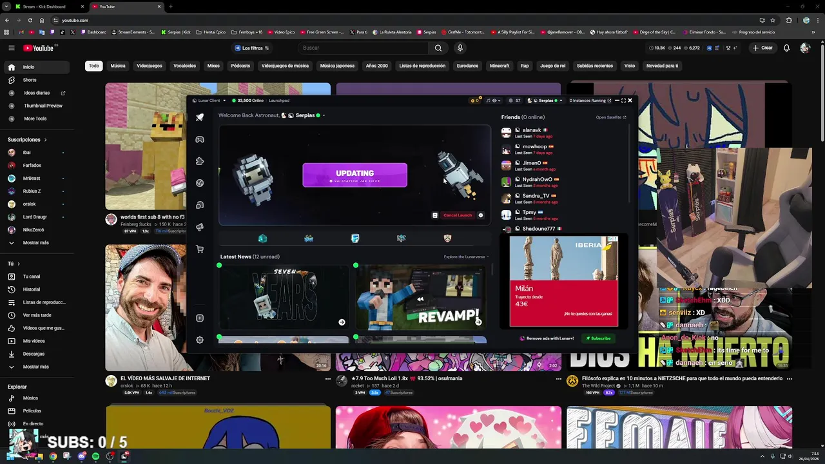Select friend NydrahOwO in Friends list
Screen dimensions: 825x464
click(535, 182)
